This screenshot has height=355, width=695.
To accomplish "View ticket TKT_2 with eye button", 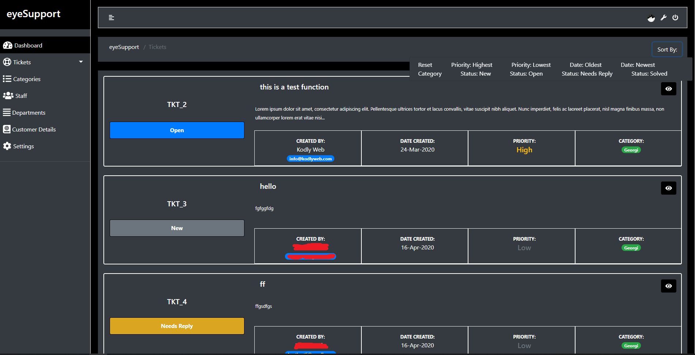I will (668, 89).
